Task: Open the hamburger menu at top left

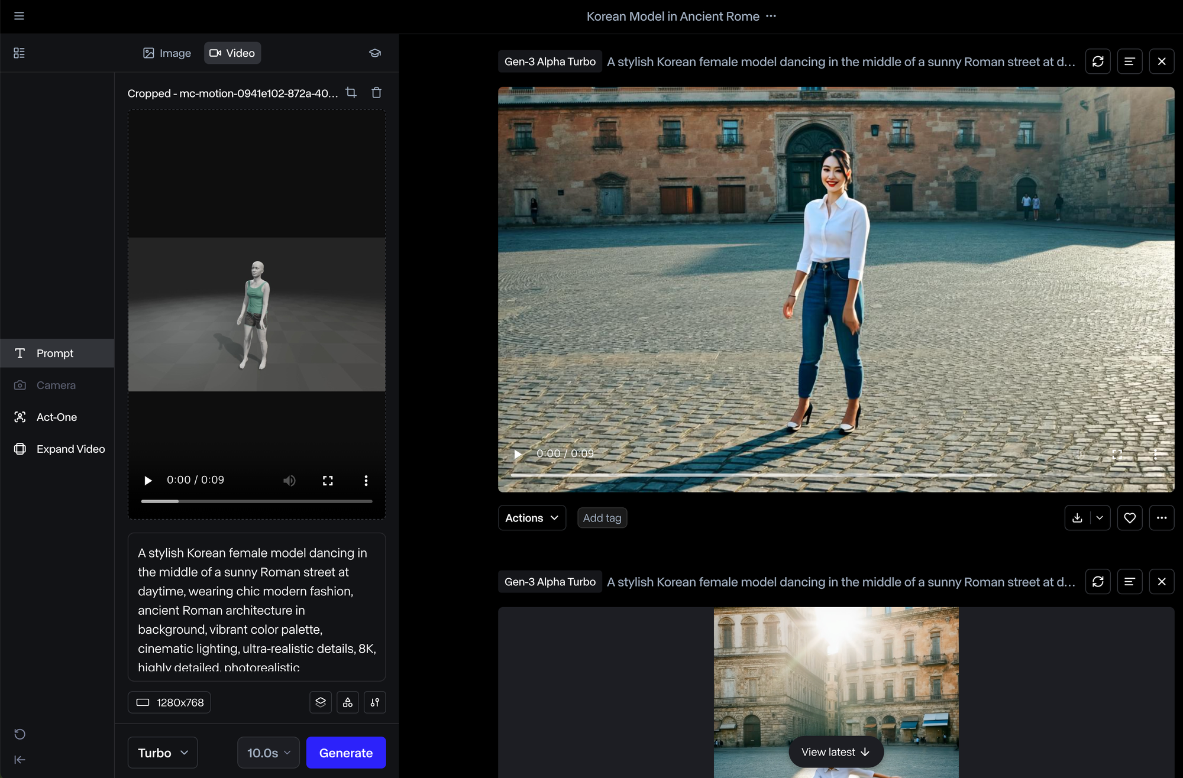Action: pyautogui.click(x=19, y=16)
